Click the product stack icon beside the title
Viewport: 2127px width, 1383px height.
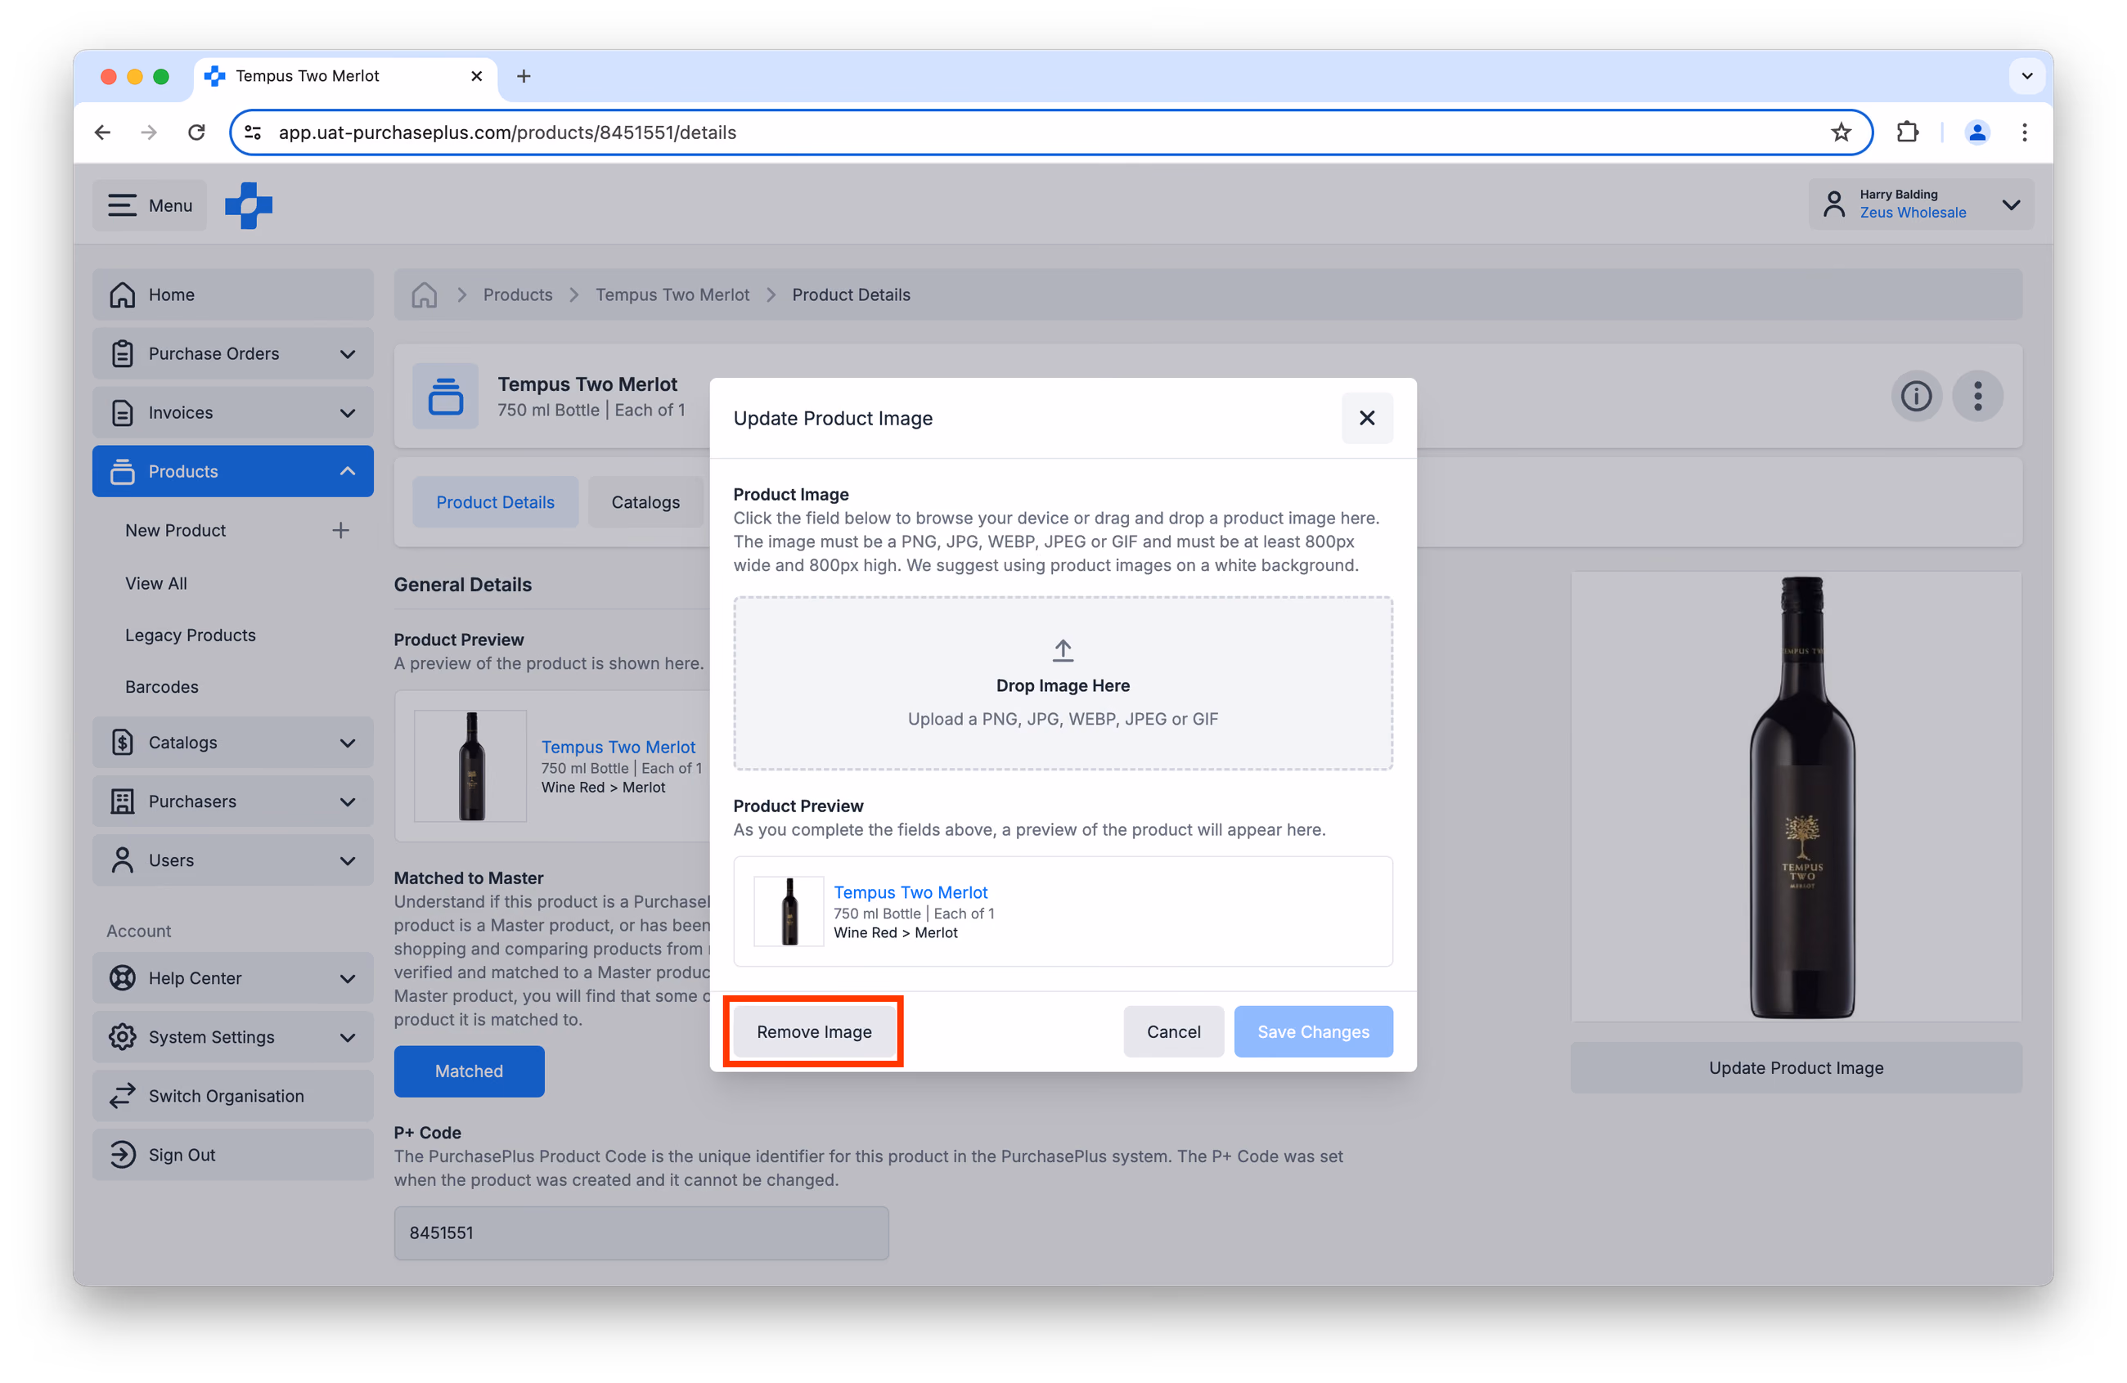pos(445,396)
